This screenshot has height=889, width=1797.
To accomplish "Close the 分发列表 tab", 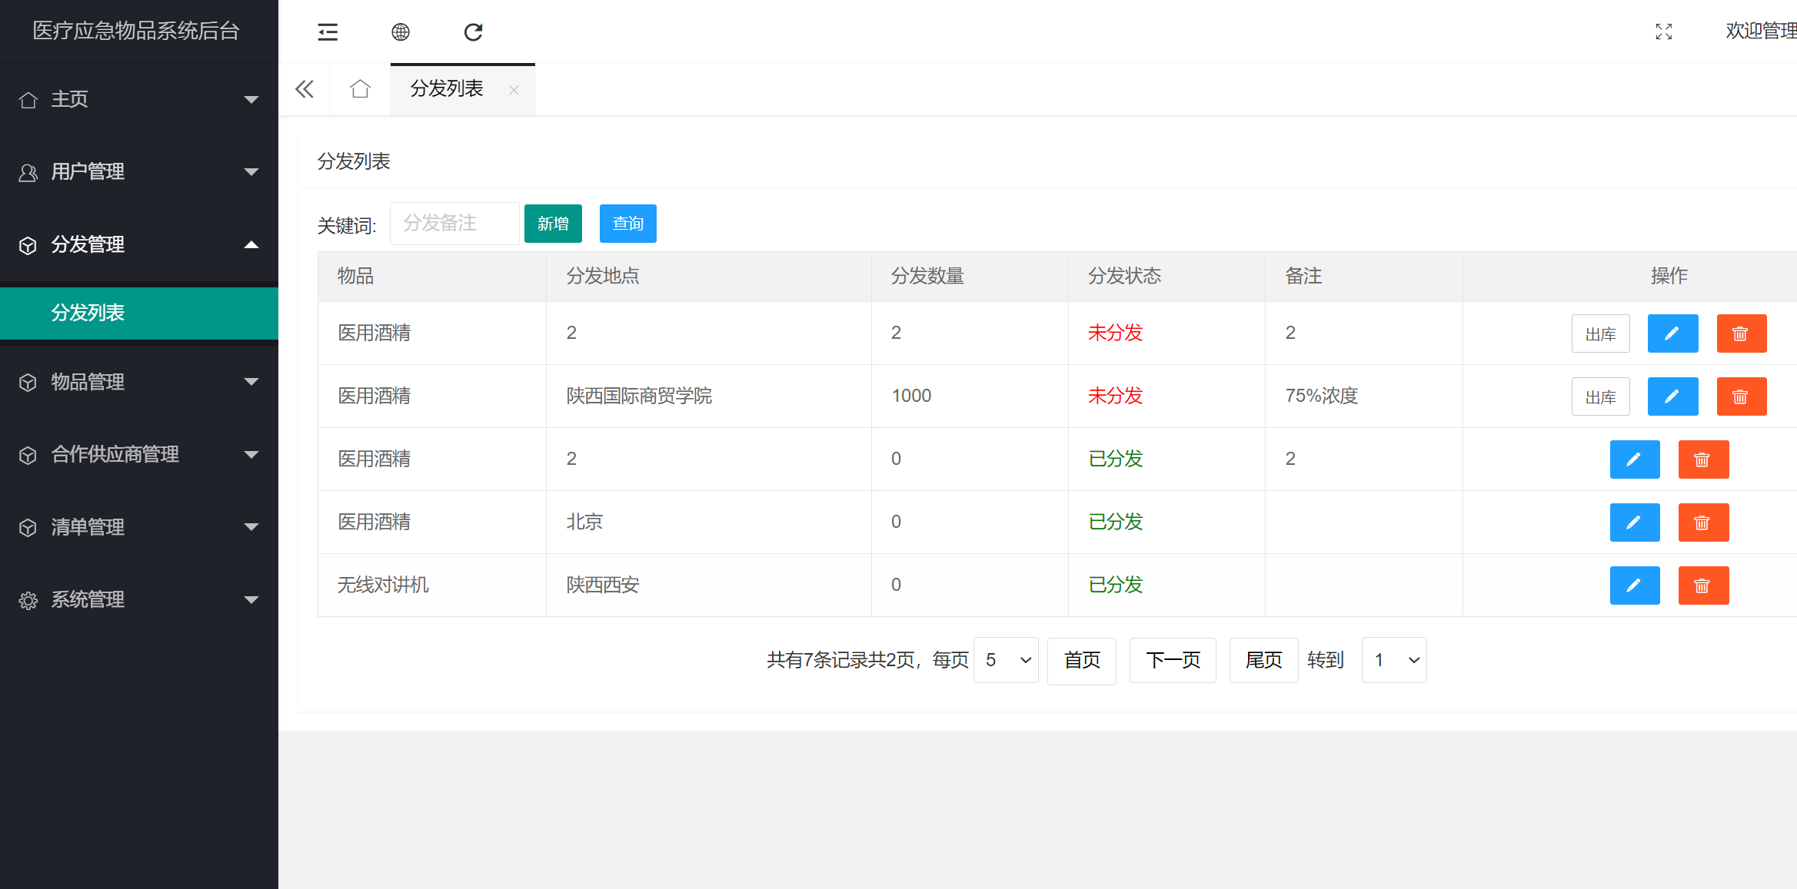I will [514, 90].
